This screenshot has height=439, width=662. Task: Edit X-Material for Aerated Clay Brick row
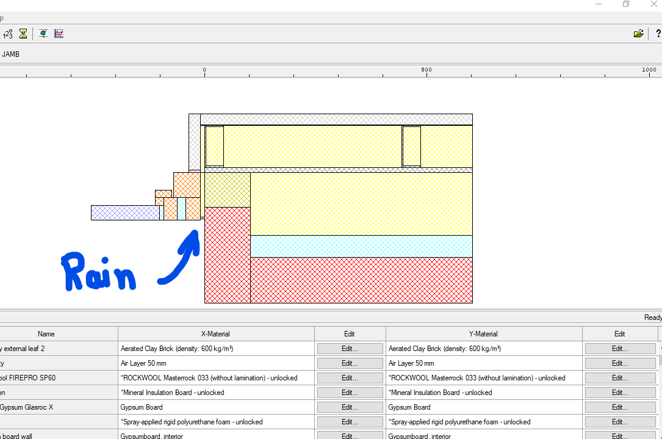click(x=350, y=349)
